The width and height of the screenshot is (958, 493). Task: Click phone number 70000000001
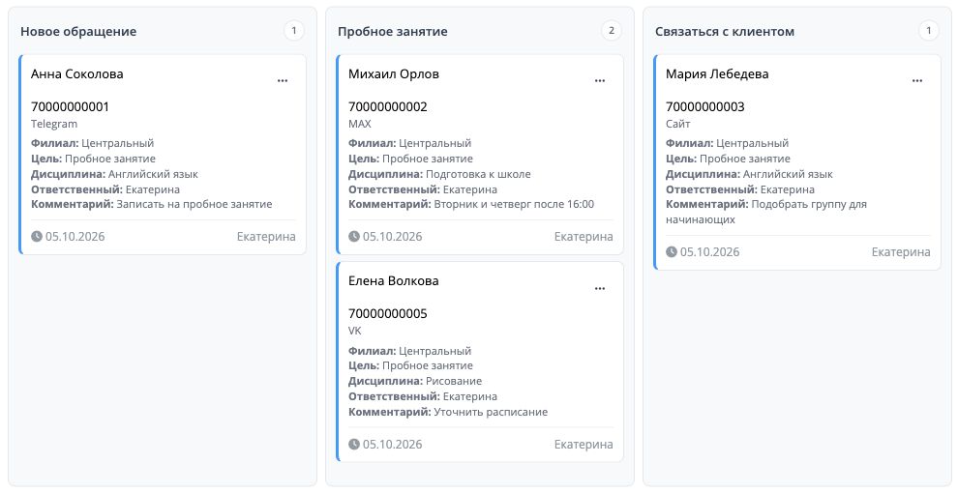pos(70,106)
